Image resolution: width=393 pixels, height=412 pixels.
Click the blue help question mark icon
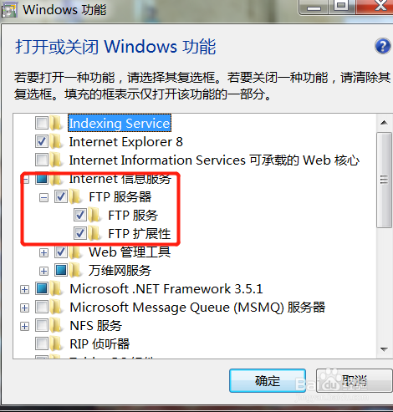click(382, 46)
